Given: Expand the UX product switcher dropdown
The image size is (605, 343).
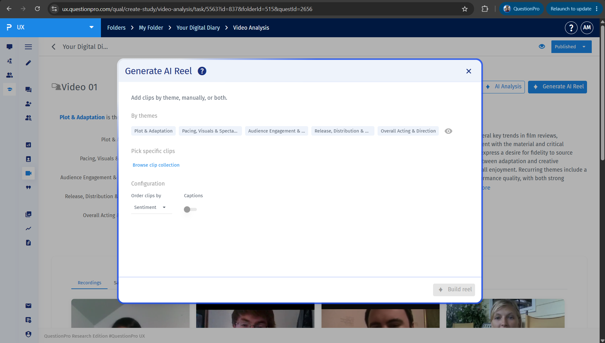Looking at the screenshot, I should click(x=91, y=27).
